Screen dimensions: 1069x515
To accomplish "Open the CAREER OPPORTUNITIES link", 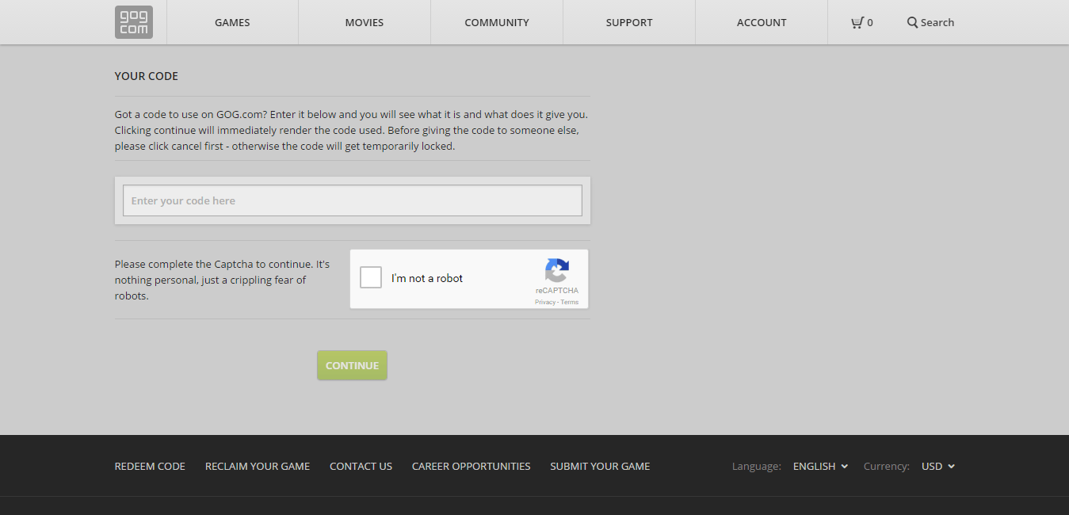I will pos(471,466).
